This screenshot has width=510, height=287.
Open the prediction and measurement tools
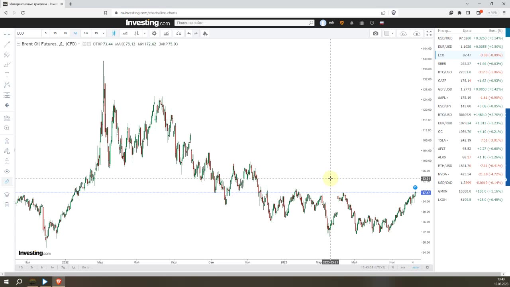coord(7,95)
